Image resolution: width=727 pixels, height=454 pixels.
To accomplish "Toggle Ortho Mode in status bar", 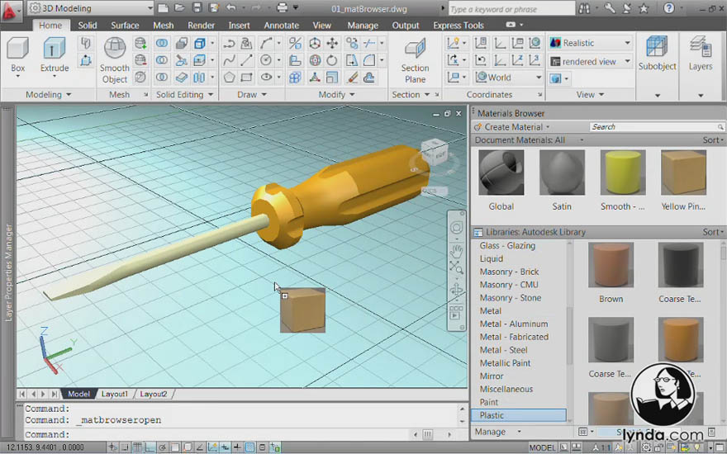I will (x=150, y=447).
